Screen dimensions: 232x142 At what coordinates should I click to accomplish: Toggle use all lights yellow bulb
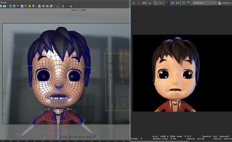tap(30, 6)
